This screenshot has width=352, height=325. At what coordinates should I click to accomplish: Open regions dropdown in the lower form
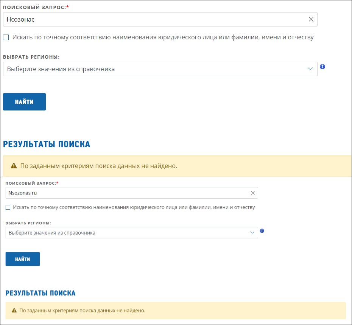pyautogui.click(x=132, y=233)
